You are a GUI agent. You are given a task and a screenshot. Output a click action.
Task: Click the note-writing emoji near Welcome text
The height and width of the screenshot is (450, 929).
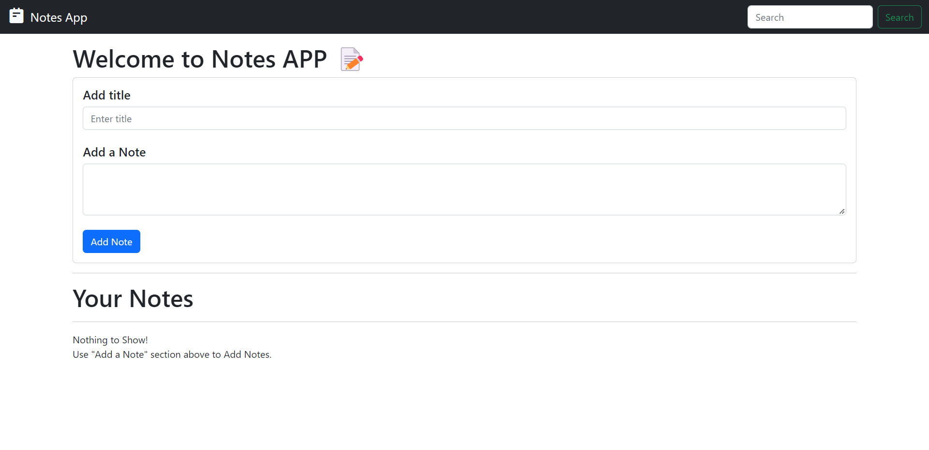(x=350, y=59)
